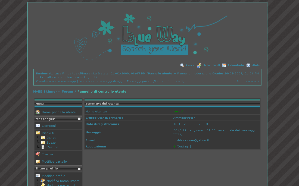Click the house icon for Home pannello utente
Screen dimensions: 299x186
click(38, 112)
